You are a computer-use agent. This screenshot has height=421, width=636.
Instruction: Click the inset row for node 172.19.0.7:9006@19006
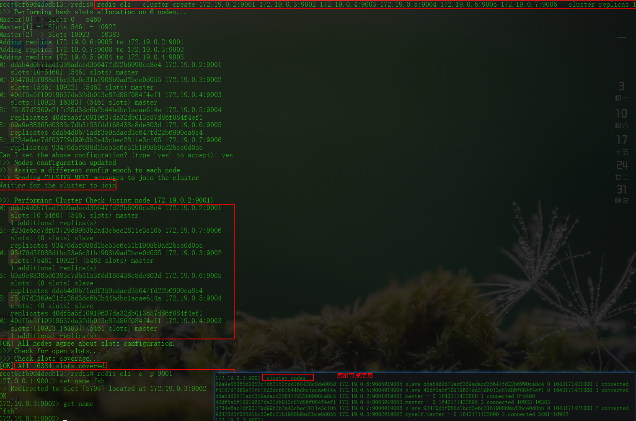(422, 408)
